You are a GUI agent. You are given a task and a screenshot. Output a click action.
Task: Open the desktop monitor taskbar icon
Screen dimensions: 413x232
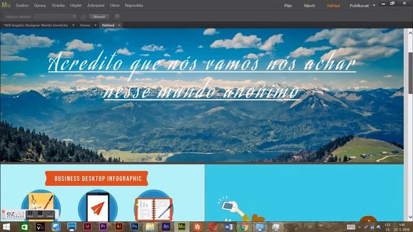click(72, 227)
